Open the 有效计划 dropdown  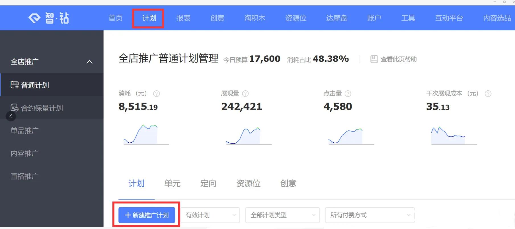pos(210,215)
